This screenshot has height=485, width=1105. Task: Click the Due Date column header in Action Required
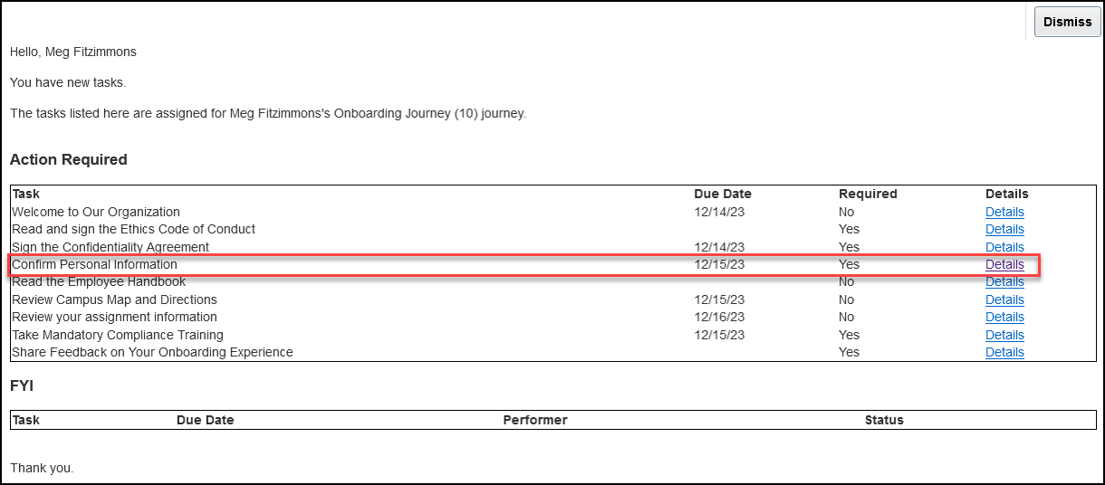click(723, 194)
